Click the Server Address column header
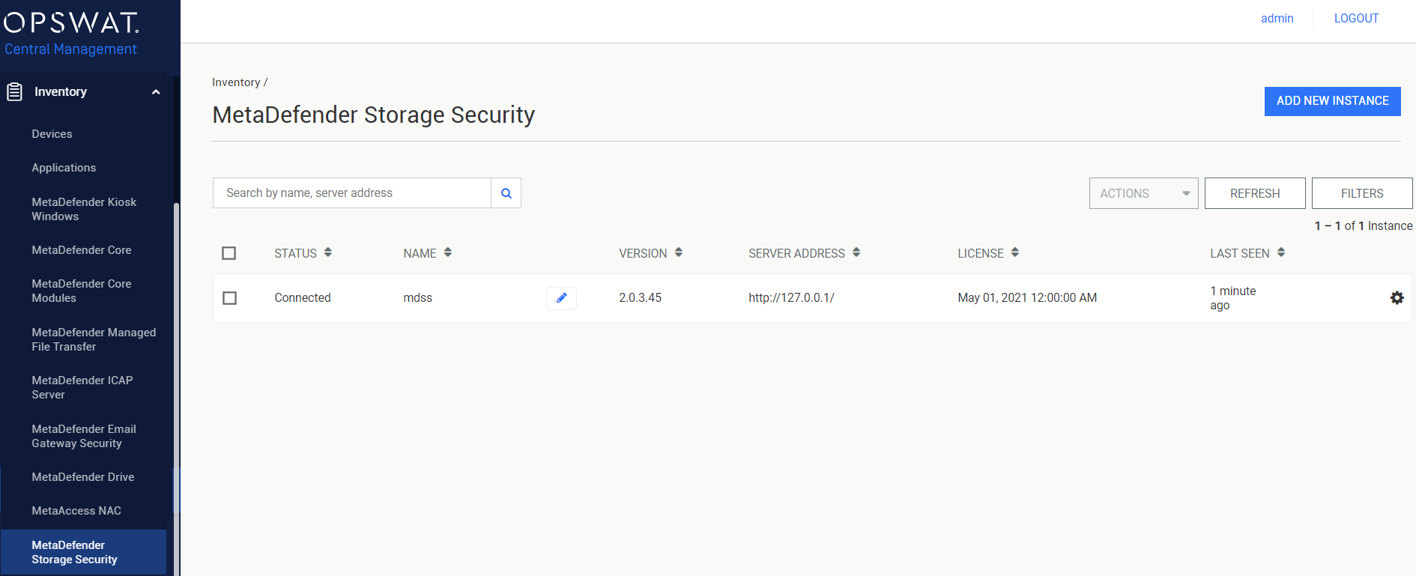Image resolution: width=1416 pixels, height=576 pixels. [796, 253]
